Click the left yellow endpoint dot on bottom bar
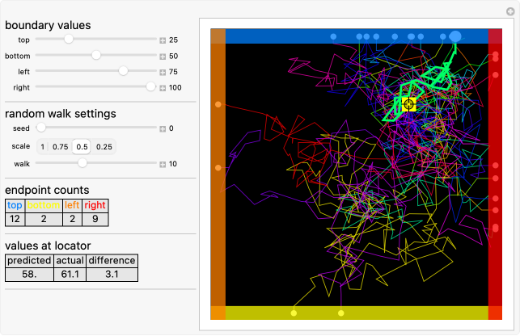 (294, 313)
